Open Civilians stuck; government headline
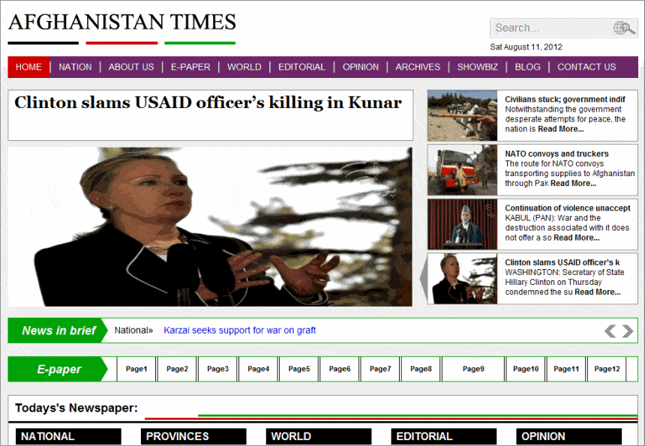Screen dimensions: 645x446 click(x=565, y=100)
